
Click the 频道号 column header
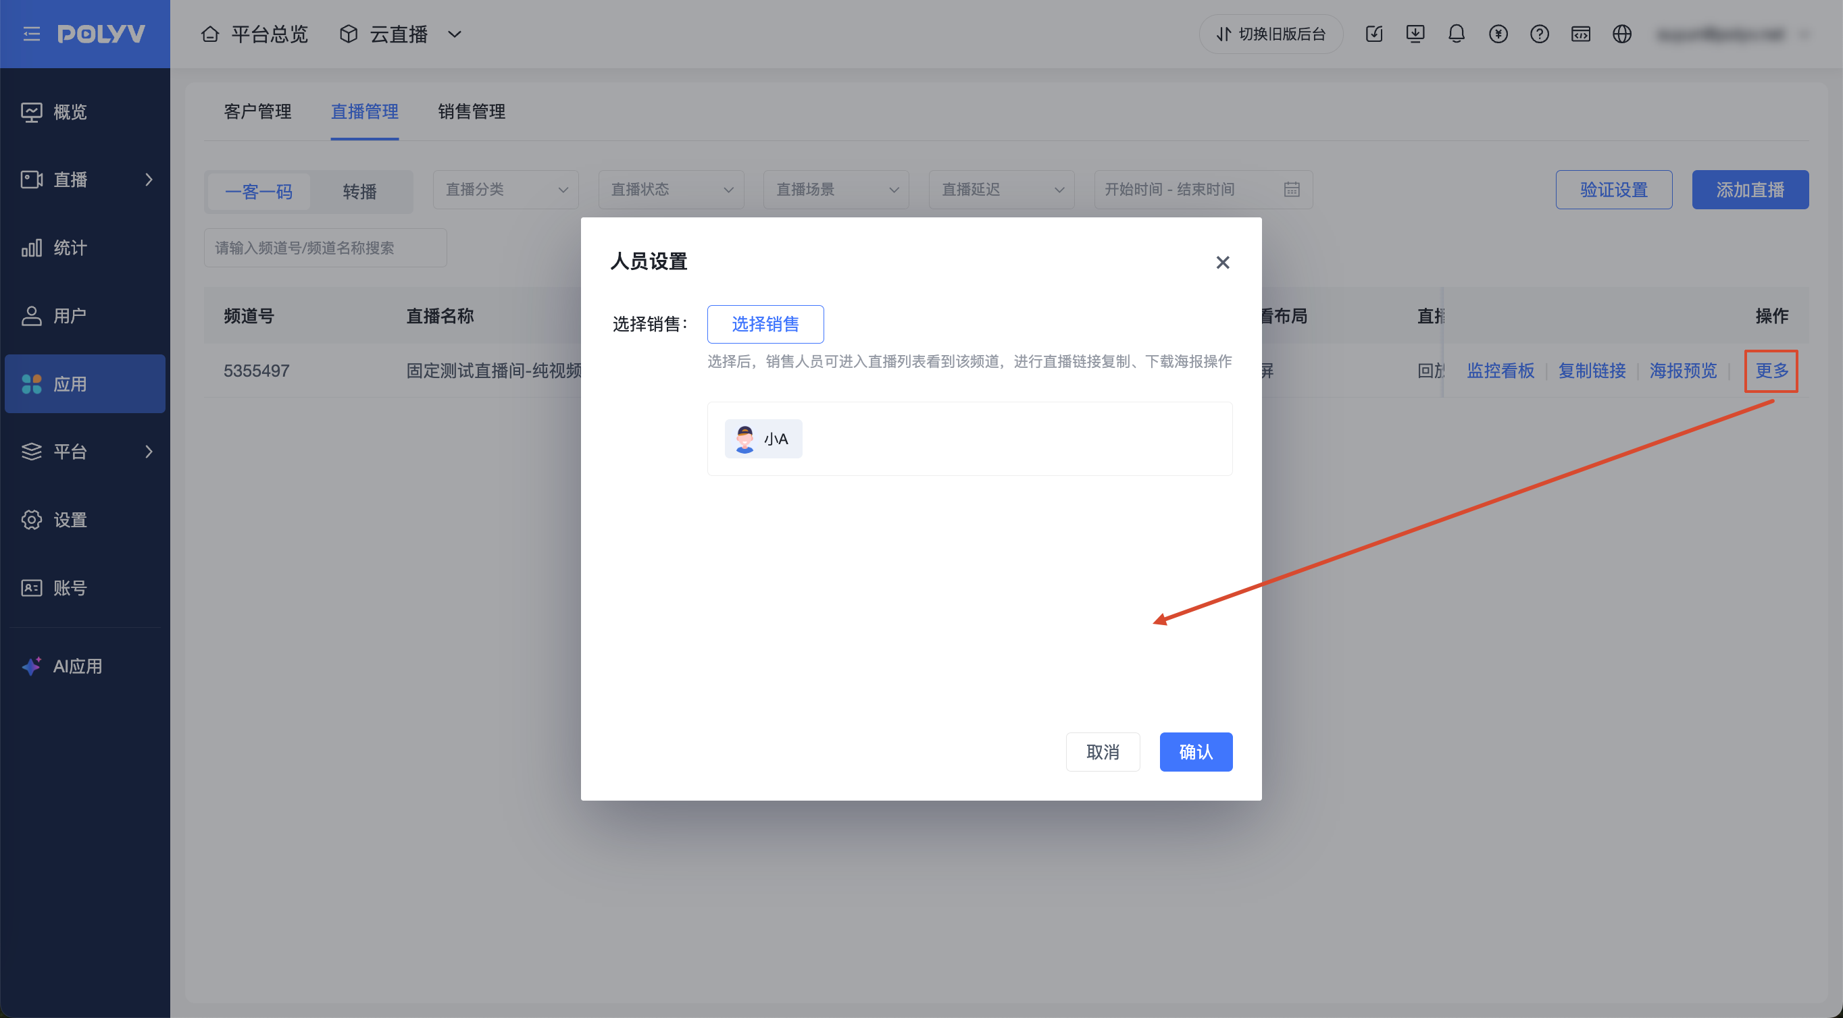click(249, 316)
